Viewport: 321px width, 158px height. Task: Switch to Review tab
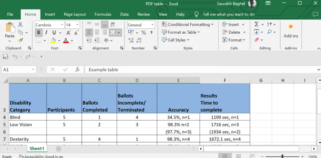click(144, 14)
